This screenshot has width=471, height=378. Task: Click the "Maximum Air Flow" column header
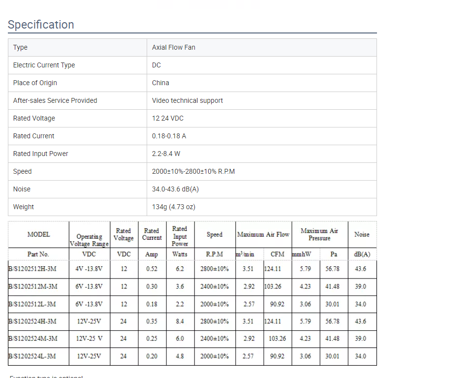tap(263, 234)
